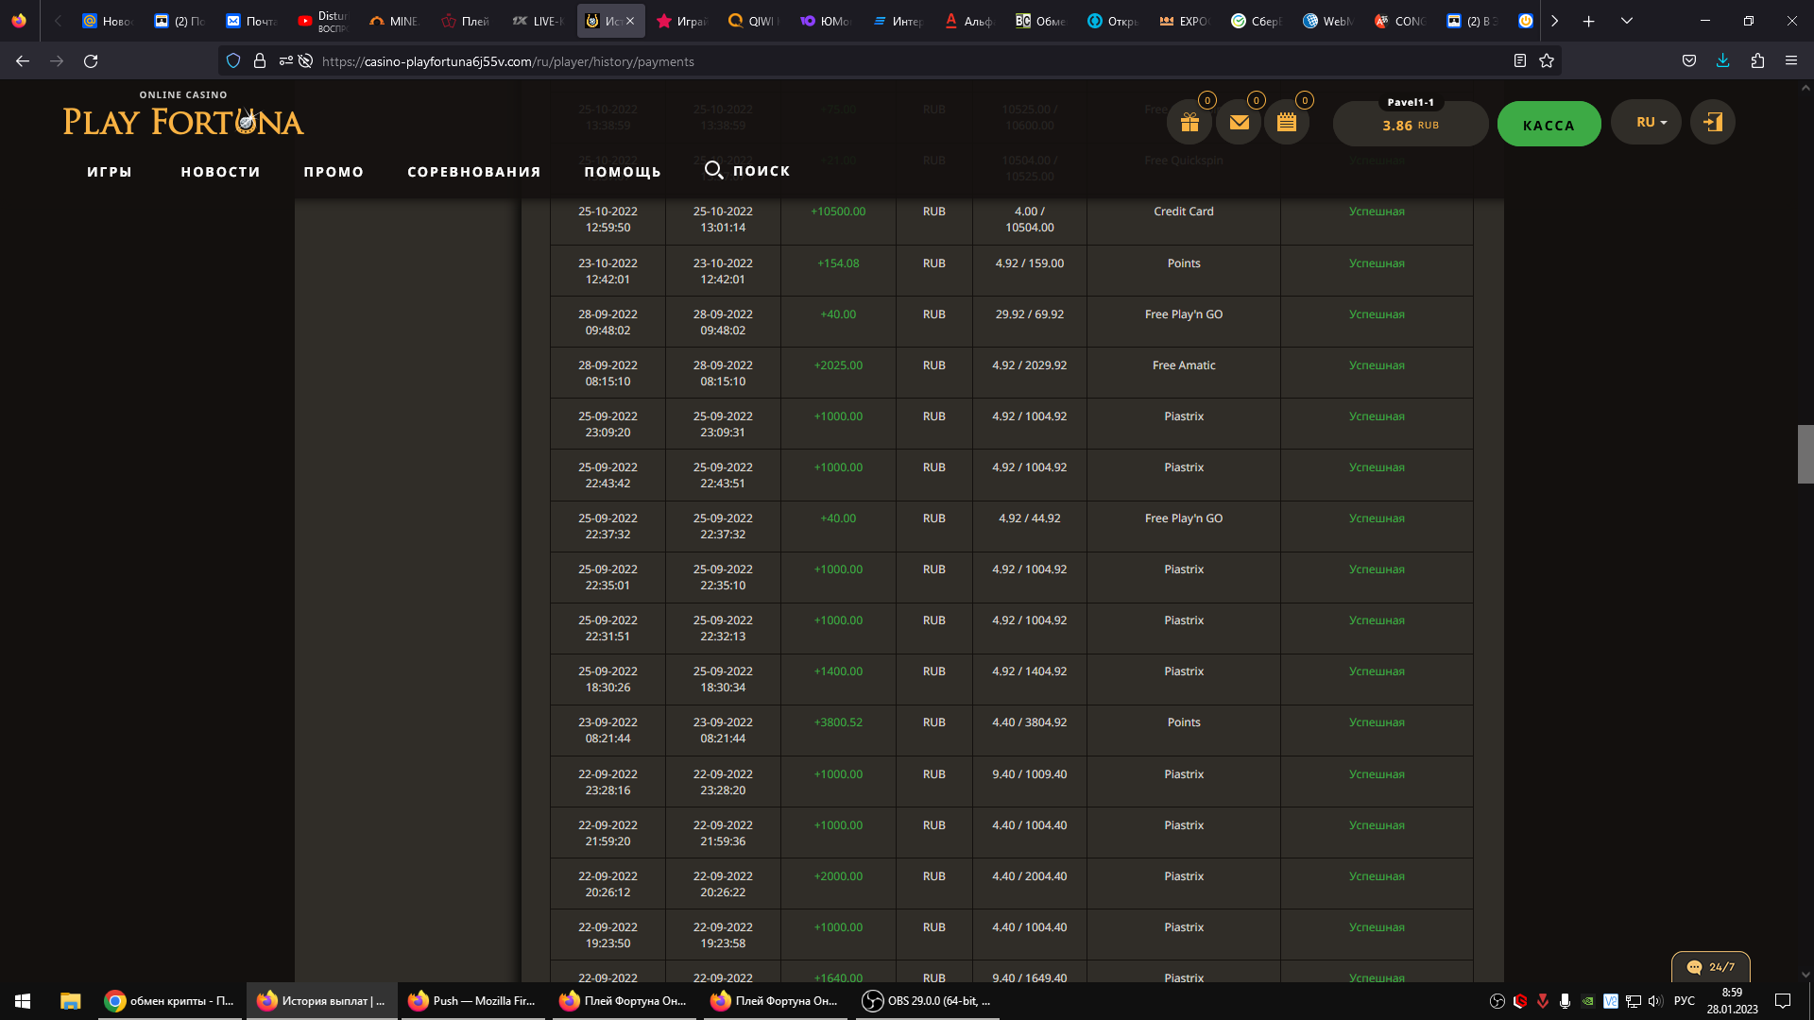The height and width of the screenshot is (1020, 1814).
Task: Open Firefox extensions puzzle icon
Action: [x=1757, y=61]
